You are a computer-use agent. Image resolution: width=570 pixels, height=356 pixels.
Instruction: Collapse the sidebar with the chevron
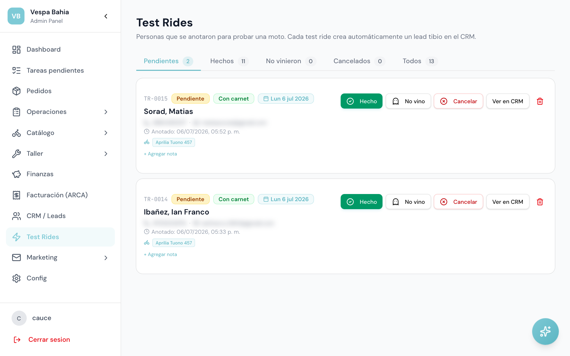click(106, 16)
